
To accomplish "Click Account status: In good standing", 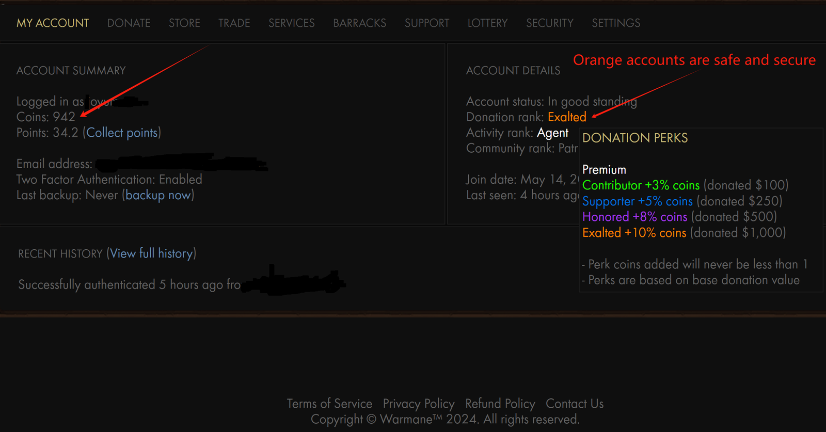I will tap(551, 102).
